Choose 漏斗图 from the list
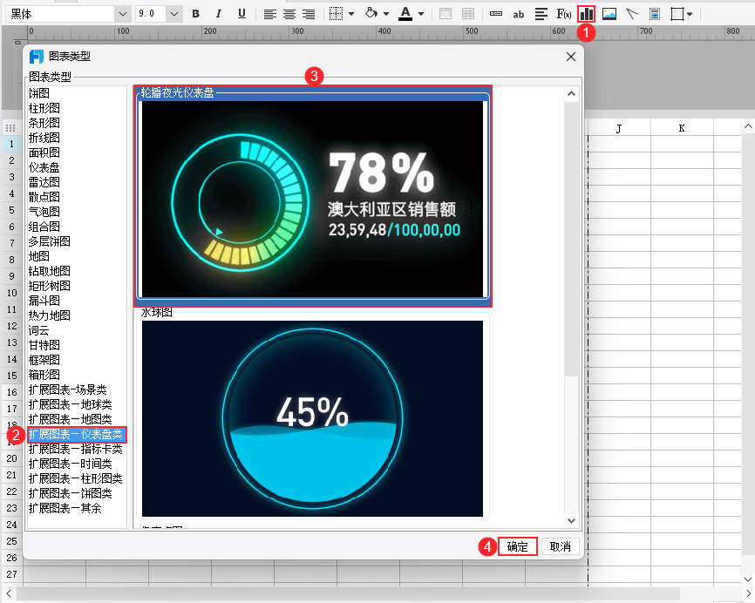This screenshot has width=755, height=603. tap(44, 301)
